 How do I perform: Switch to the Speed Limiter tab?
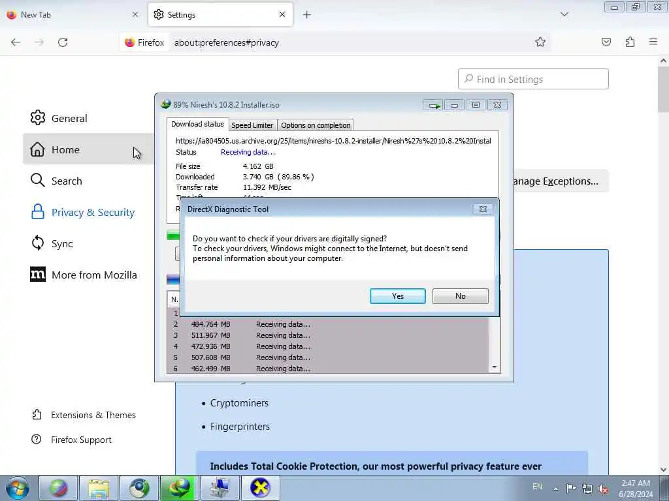[x=252, y=125]
